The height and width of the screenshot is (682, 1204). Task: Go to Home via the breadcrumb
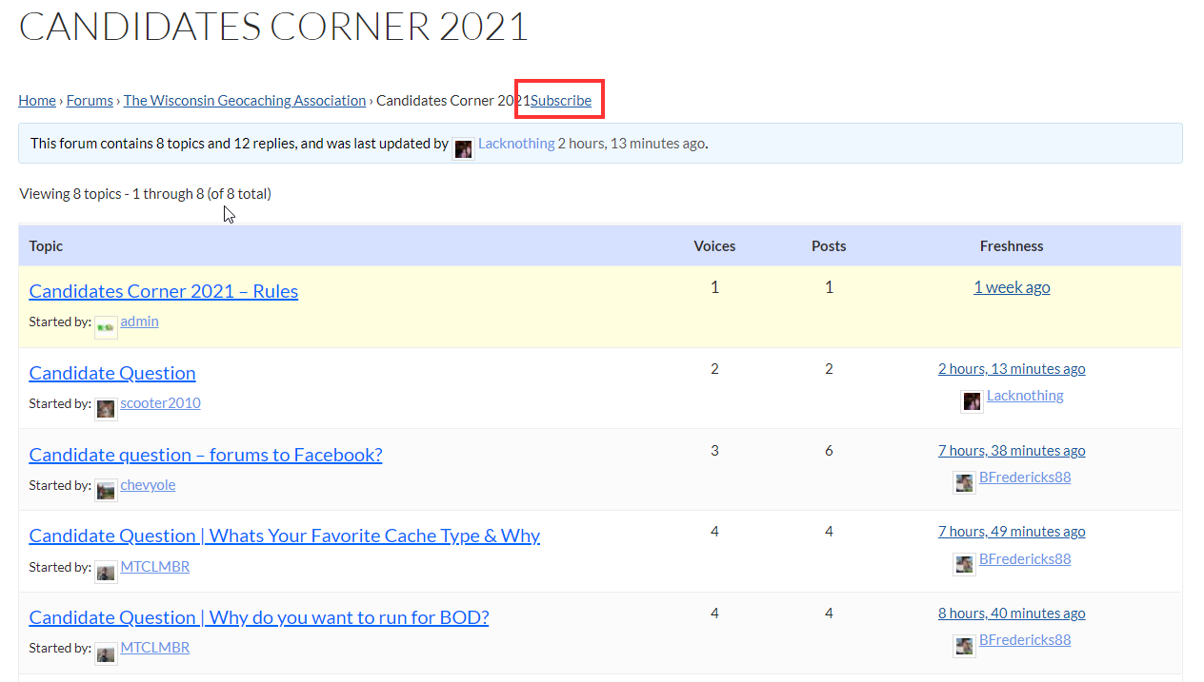pos(37,101)
